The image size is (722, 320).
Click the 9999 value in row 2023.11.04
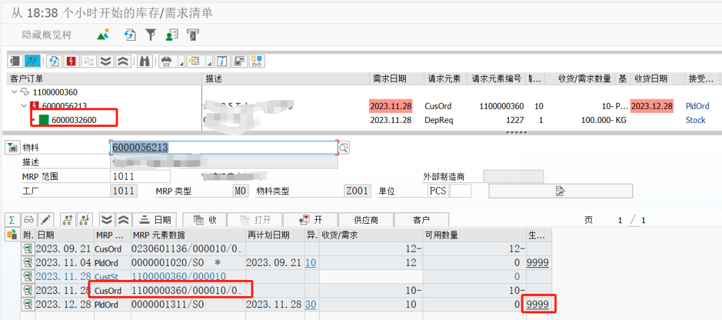coord(537,263)
